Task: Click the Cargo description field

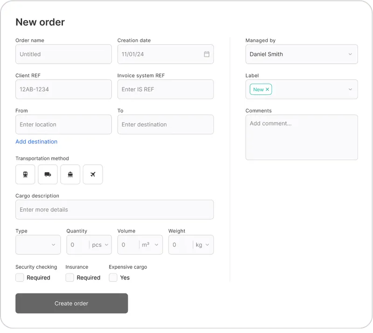Action: click(115, 210)
